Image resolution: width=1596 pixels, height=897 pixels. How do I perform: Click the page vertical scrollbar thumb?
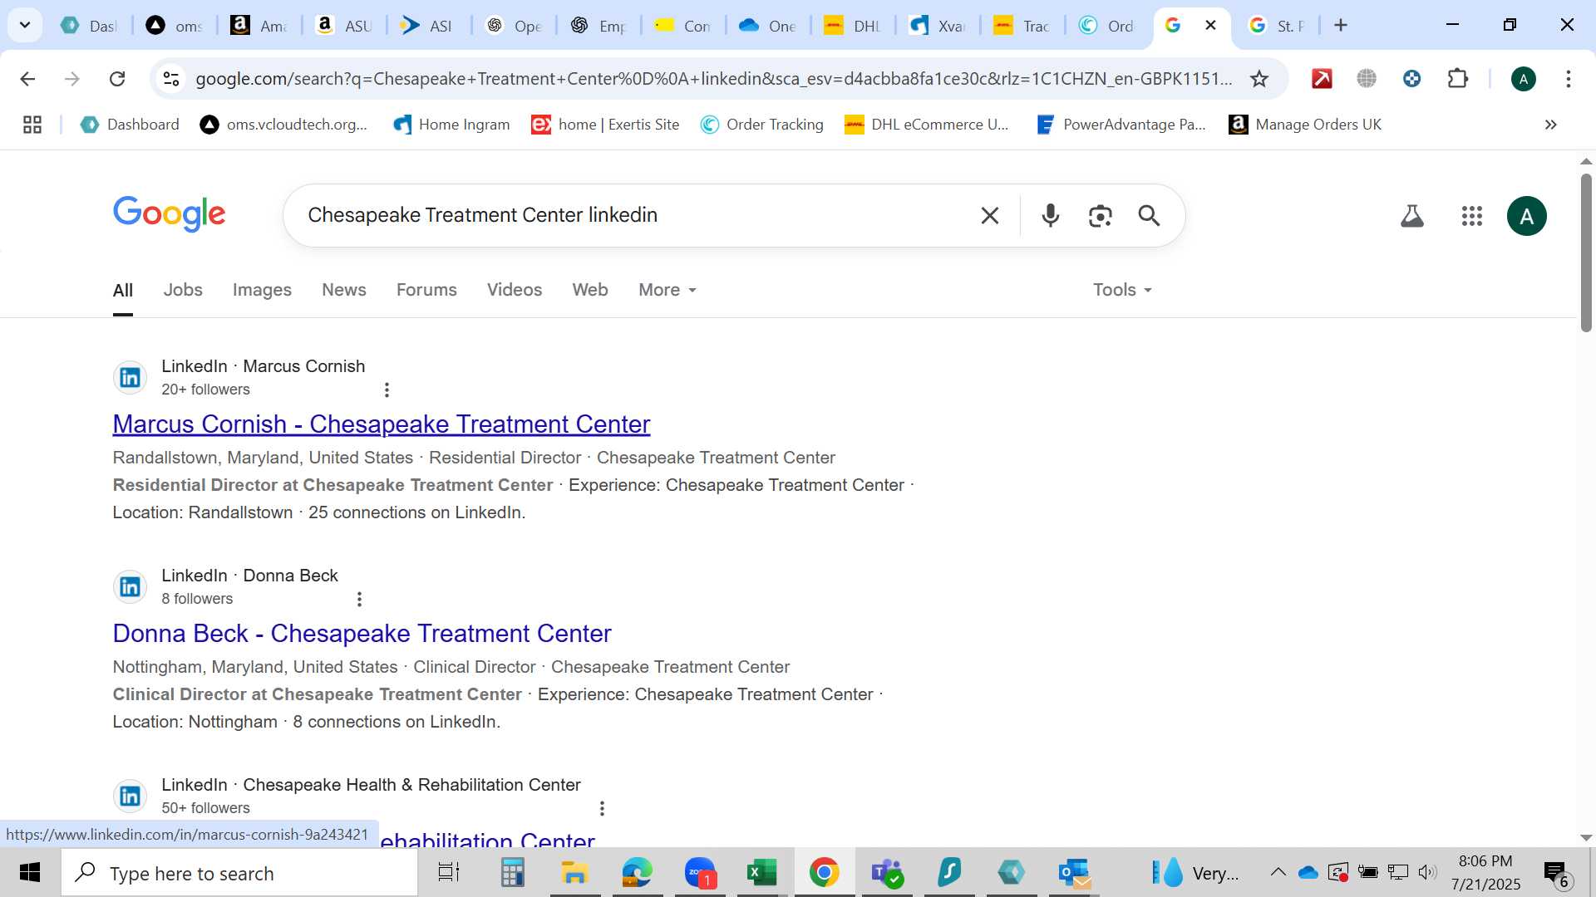(x=1586, y=253)
